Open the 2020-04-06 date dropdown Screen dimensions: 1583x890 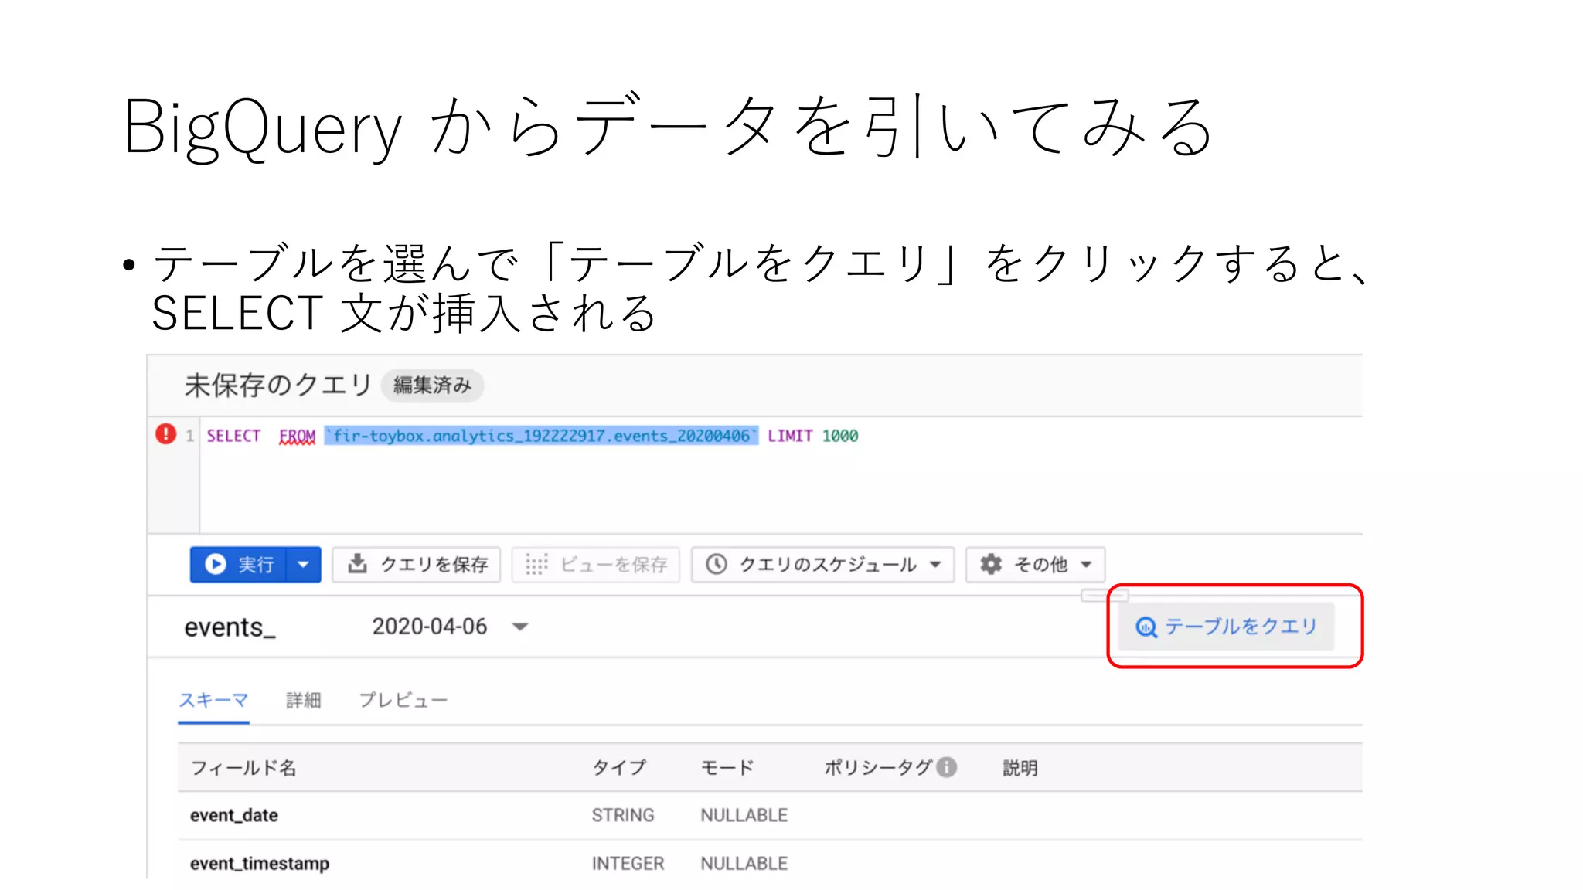point(450,626)
